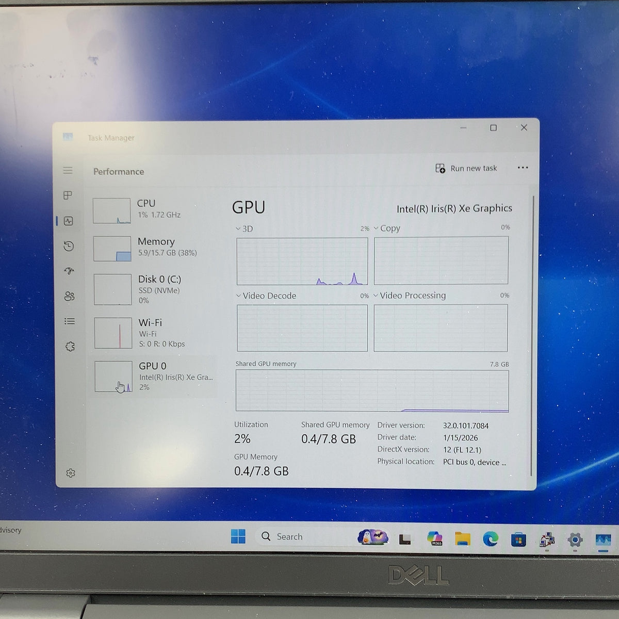This screenshot has height=619, width=619.
Task: Open the hamburger navigation menu
Action: [68, 170]
